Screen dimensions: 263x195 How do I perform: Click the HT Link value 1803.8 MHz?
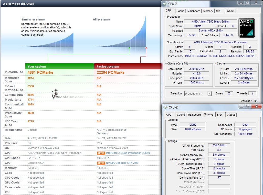click(197, 82)
